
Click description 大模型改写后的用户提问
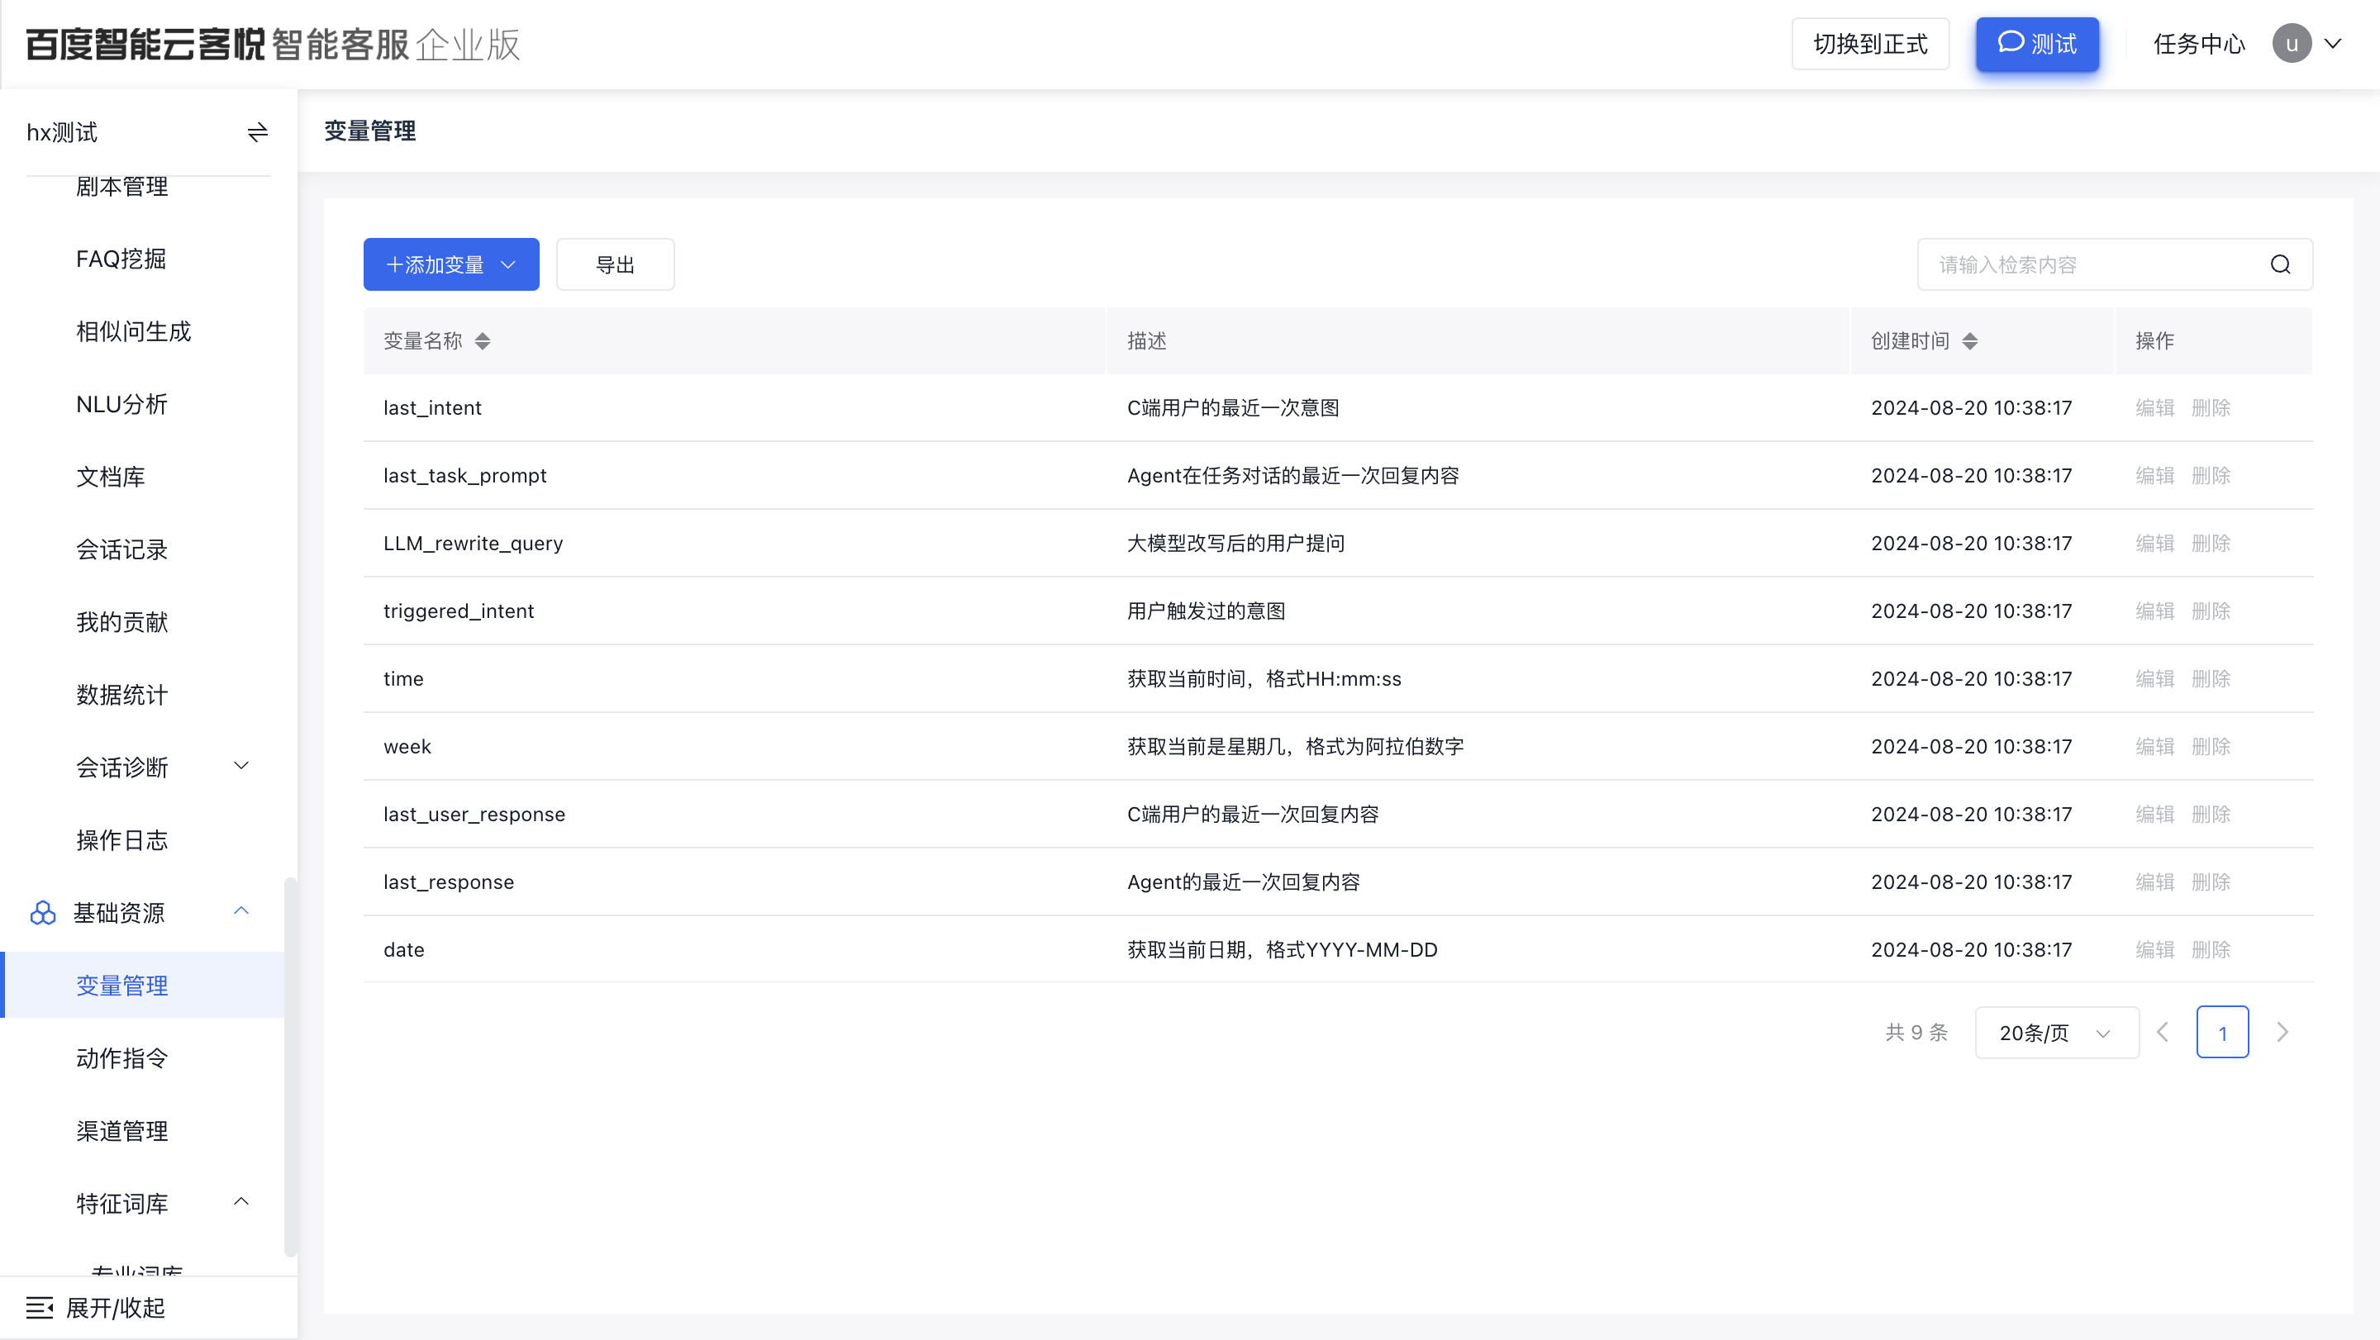point(1235,543)
